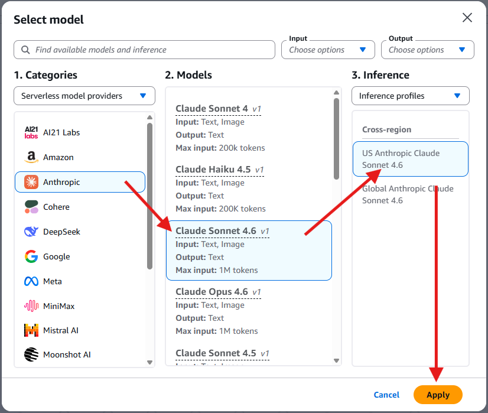Select the Meta provider label
Screen dimensions: 488x413
pyautogui.click(x=52, y=281)
